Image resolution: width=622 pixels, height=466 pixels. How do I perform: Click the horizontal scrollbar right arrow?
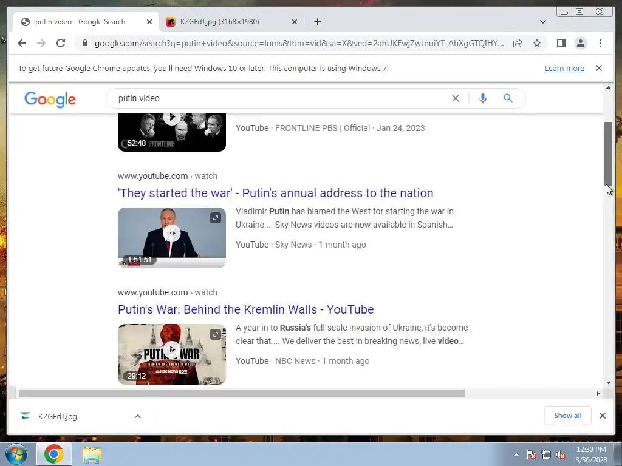[x=598, y=393]
